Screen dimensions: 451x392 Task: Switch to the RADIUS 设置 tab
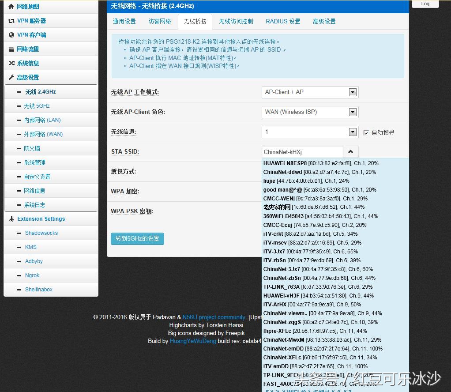tap(282, 21)
